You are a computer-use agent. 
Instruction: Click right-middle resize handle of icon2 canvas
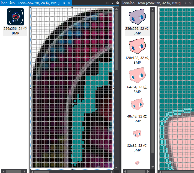coord(114,89)
